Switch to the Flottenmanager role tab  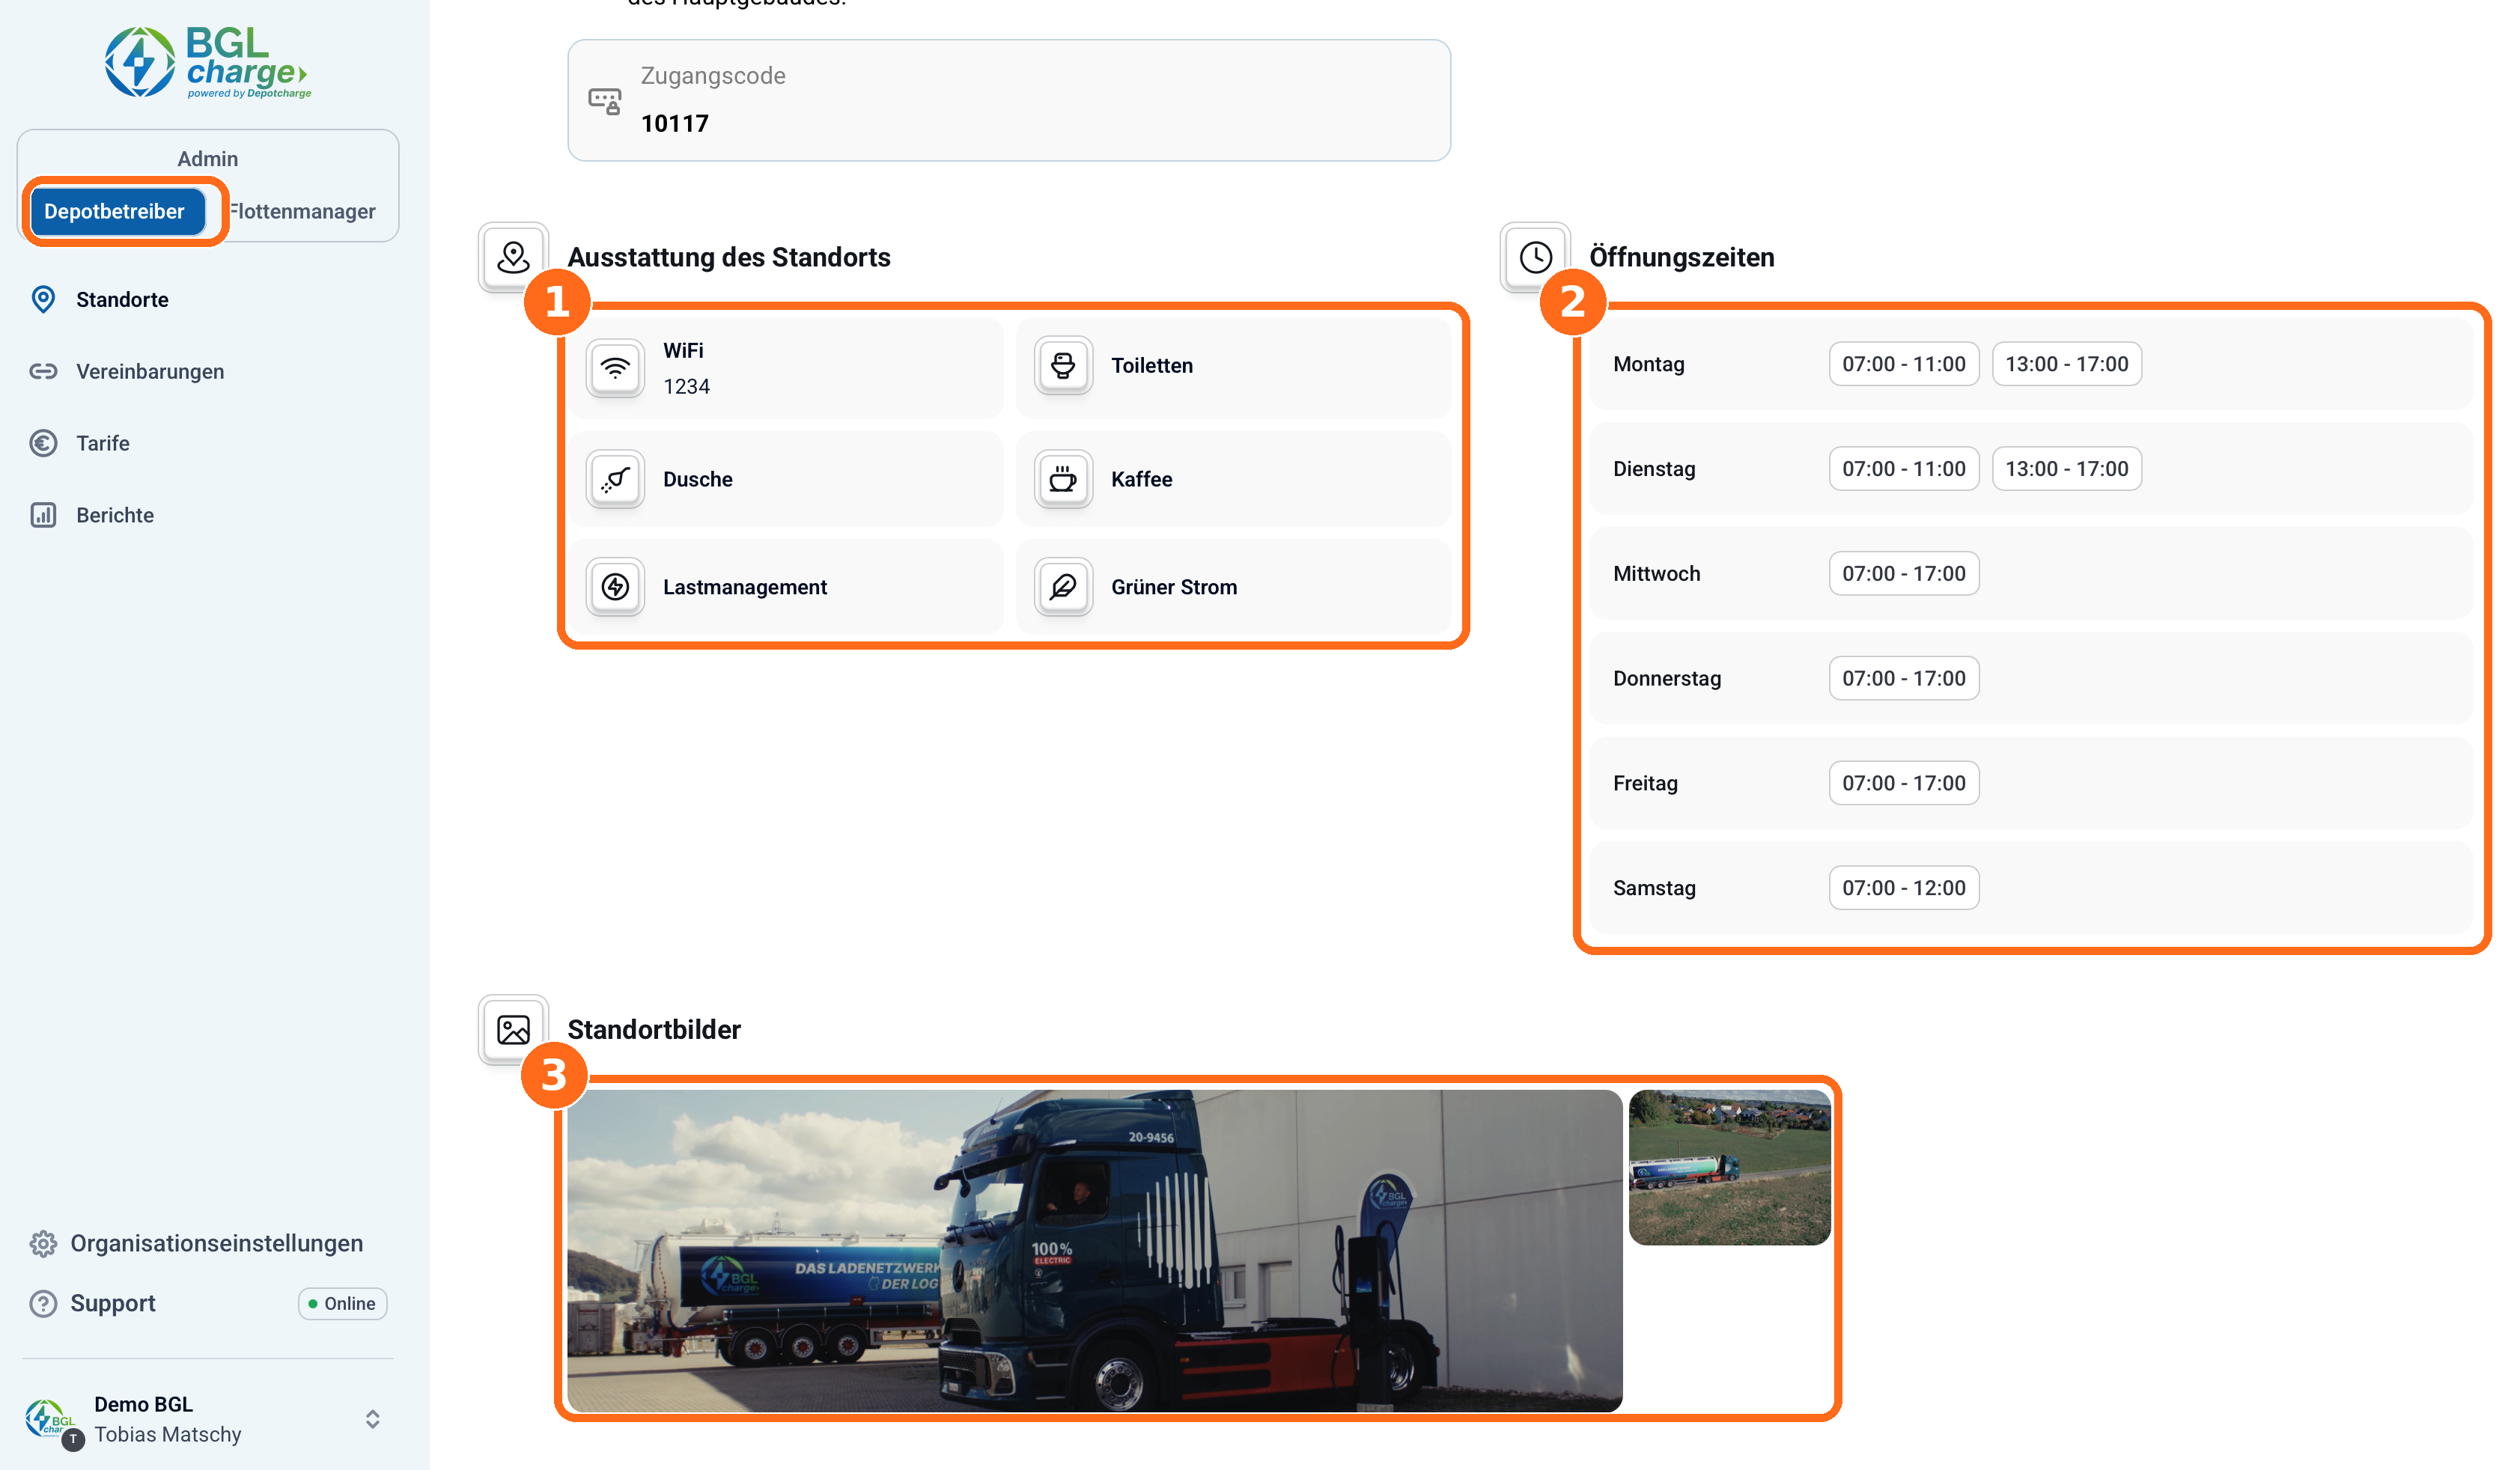click(x=303, y=211)
